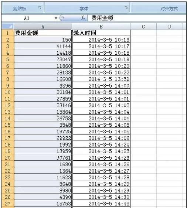187x208 pixels.
Task: Click the cell containing 69922
Action: [x=43, y=138]
